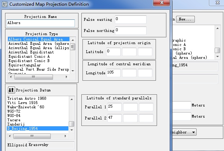This screenshot has height=151, width=224.
Task: Select WGS-84 datum
Action: (38, 115)
